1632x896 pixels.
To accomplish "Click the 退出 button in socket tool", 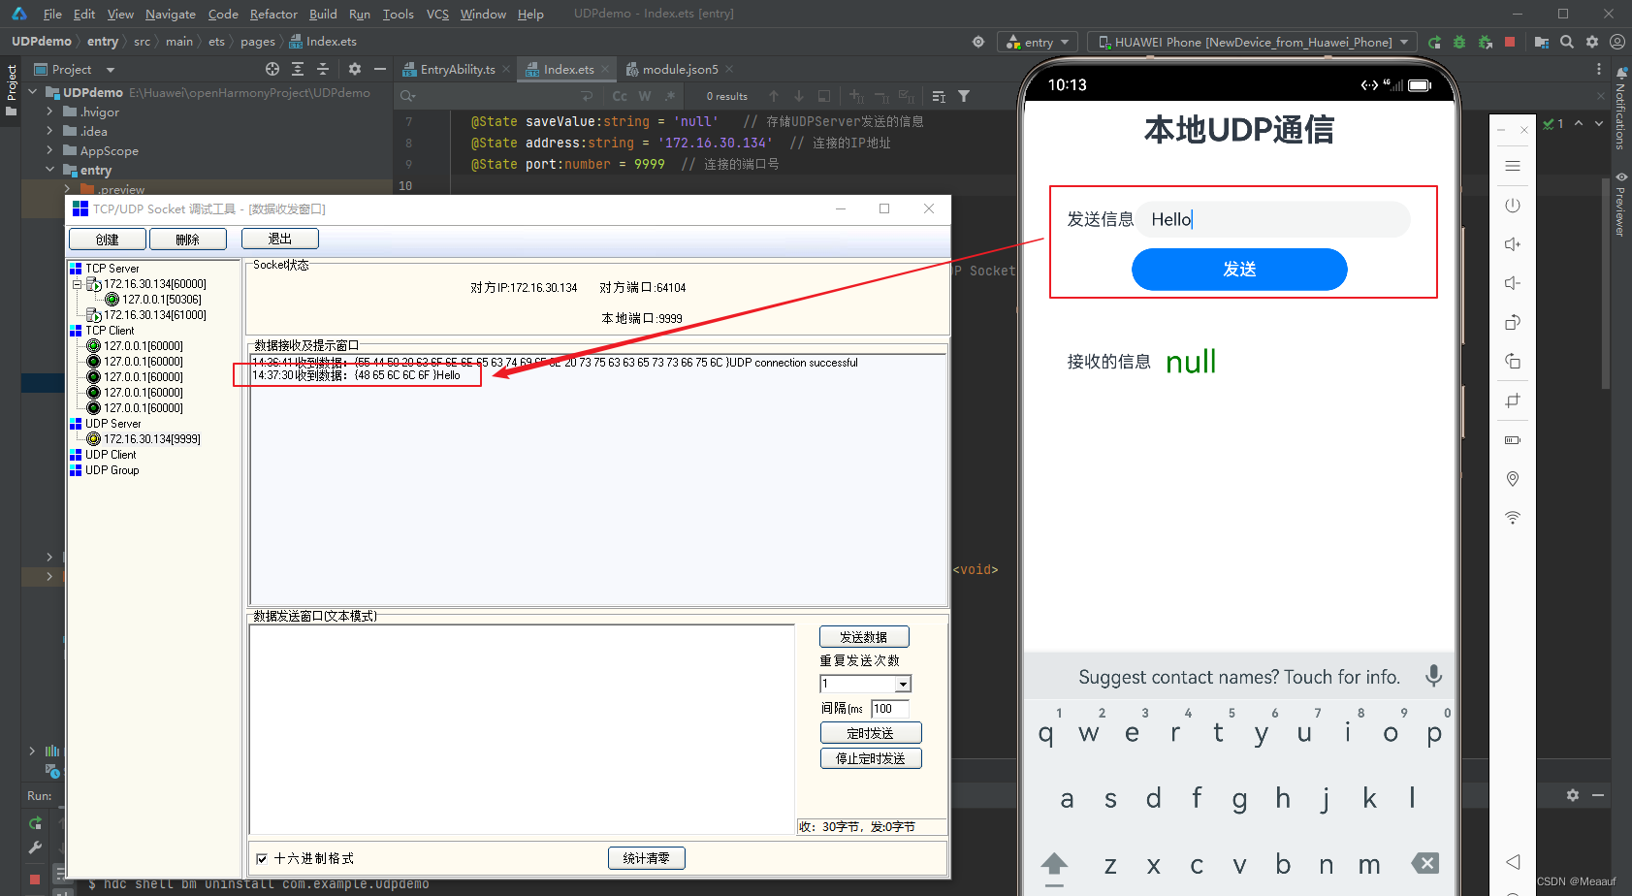I will click(279, 239).
